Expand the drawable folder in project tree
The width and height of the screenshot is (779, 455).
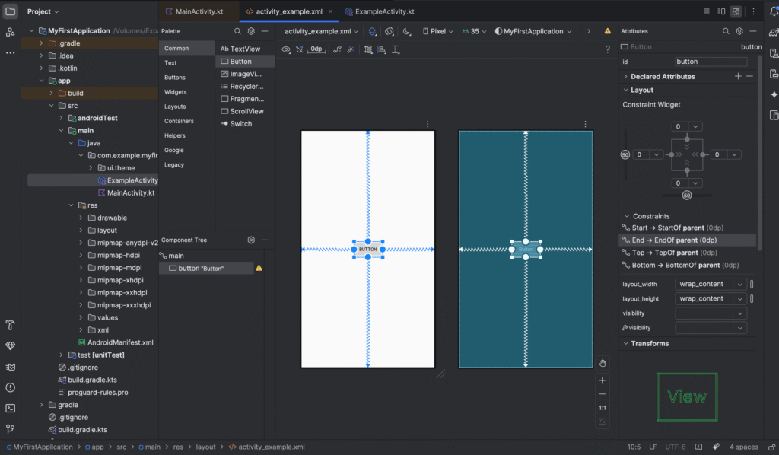[81, 218]
